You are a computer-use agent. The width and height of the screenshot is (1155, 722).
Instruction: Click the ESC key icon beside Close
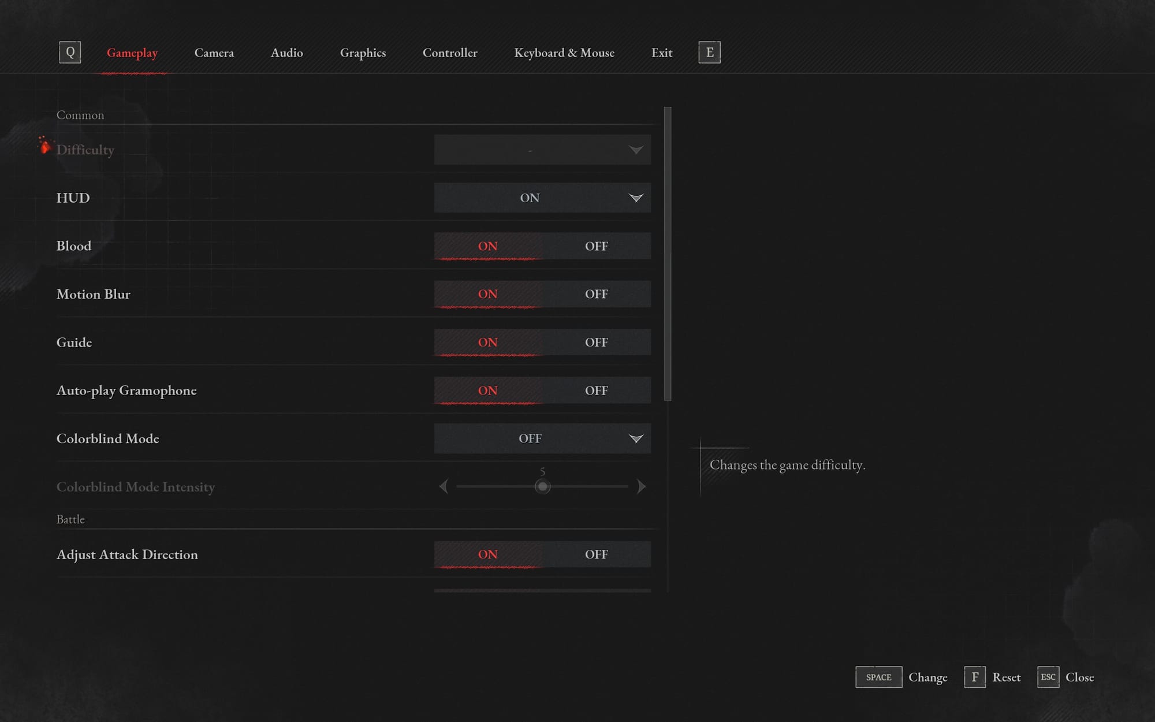point(1048,677)
